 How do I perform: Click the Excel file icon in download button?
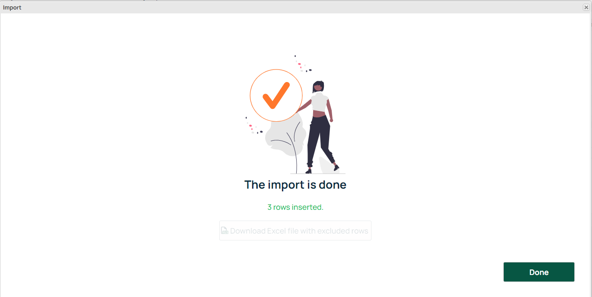(x=224, y=231)
